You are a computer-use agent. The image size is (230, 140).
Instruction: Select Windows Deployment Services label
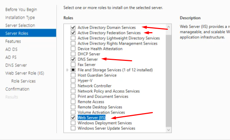point(105,123)
